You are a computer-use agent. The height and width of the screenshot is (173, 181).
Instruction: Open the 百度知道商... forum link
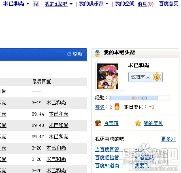pyautogui.click(x=111, y=166)
